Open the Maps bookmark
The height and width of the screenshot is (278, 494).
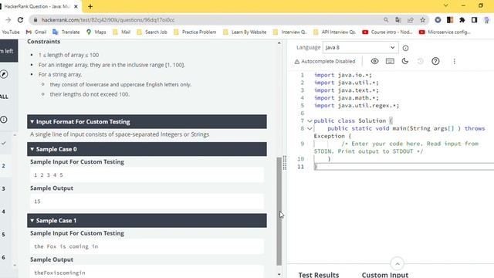click(x=96, y=32)
